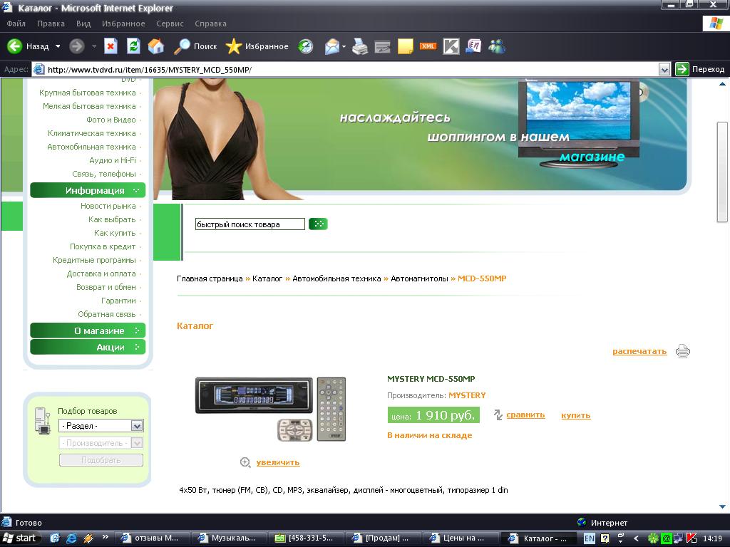The width and height of the screenshot is (730, 547).
Task: Open the Автомагнитолы breadcrumb link
Action: [419, 278]
